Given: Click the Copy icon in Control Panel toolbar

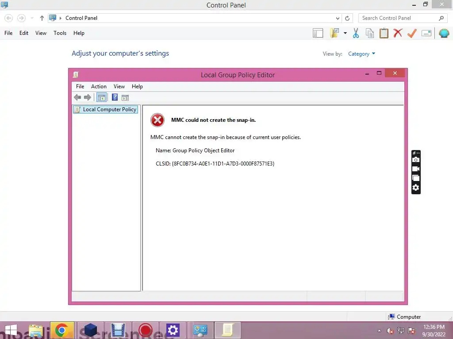Looking at the screenshot, I should click(369, 33).
